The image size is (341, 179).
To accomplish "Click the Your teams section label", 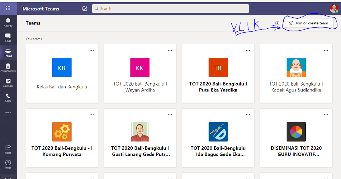I will tap(34, 39).
